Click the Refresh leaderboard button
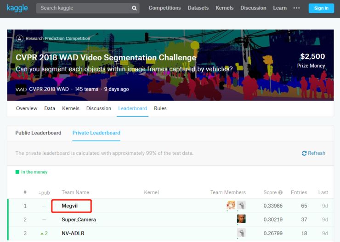340x242 pixels. tap(313, 153)
